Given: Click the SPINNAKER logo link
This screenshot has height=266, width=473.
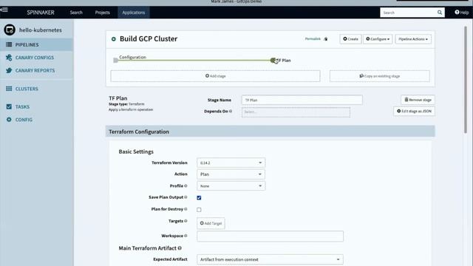Looking at the screenshot, I should (41, 13).
